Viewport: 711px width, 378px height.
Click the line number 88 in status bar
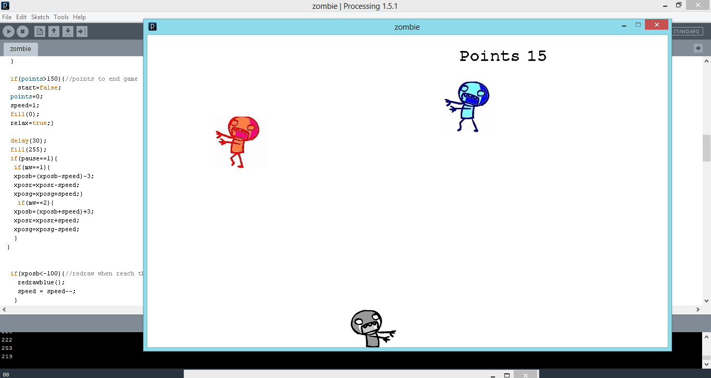(6, 374)
